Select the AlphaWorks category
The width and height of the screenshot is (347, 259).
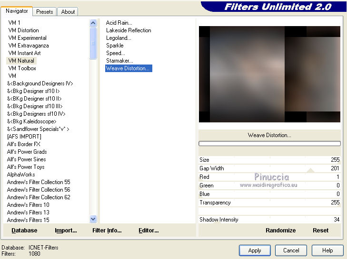(21, 175)
